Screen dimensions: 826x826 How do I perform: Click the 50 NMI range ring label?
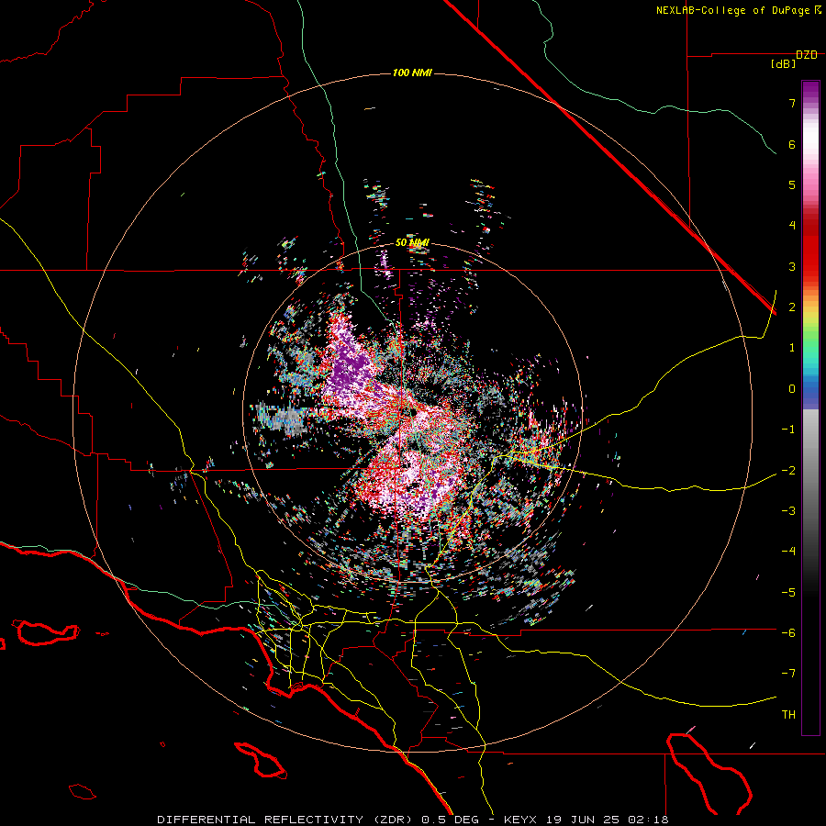pyautogui.click(x=412, y=243)
